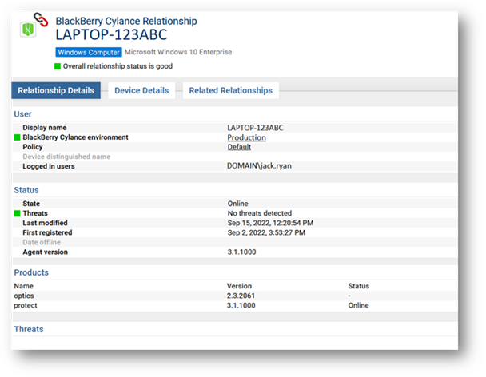Viewport: 486px width, 377px height.
Task: Select the Relationship Details tab
Action: 56,90
